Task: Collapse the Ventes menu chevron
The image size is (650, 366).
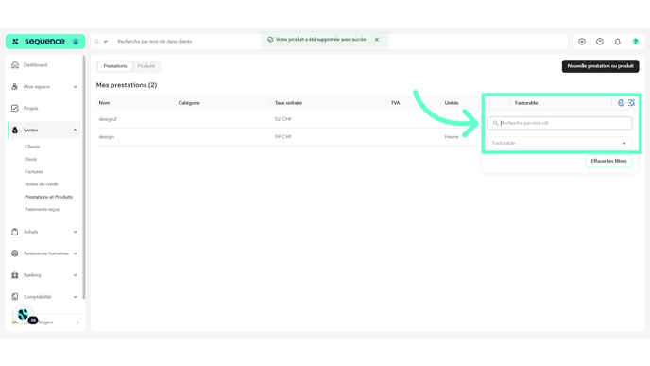Action: [x=75, y=130]
